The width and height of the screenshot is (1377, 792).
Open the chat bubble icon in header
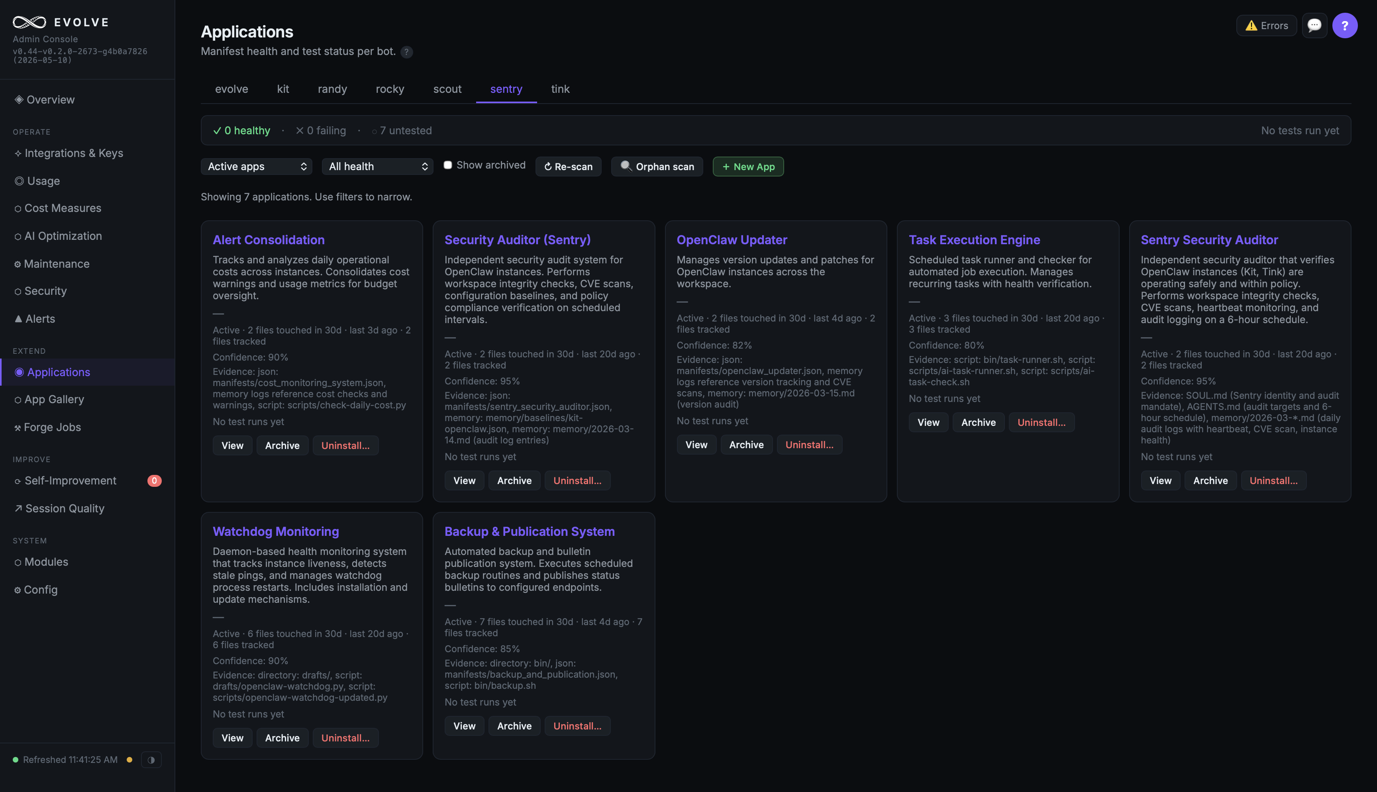click(x=1314, y=25)
